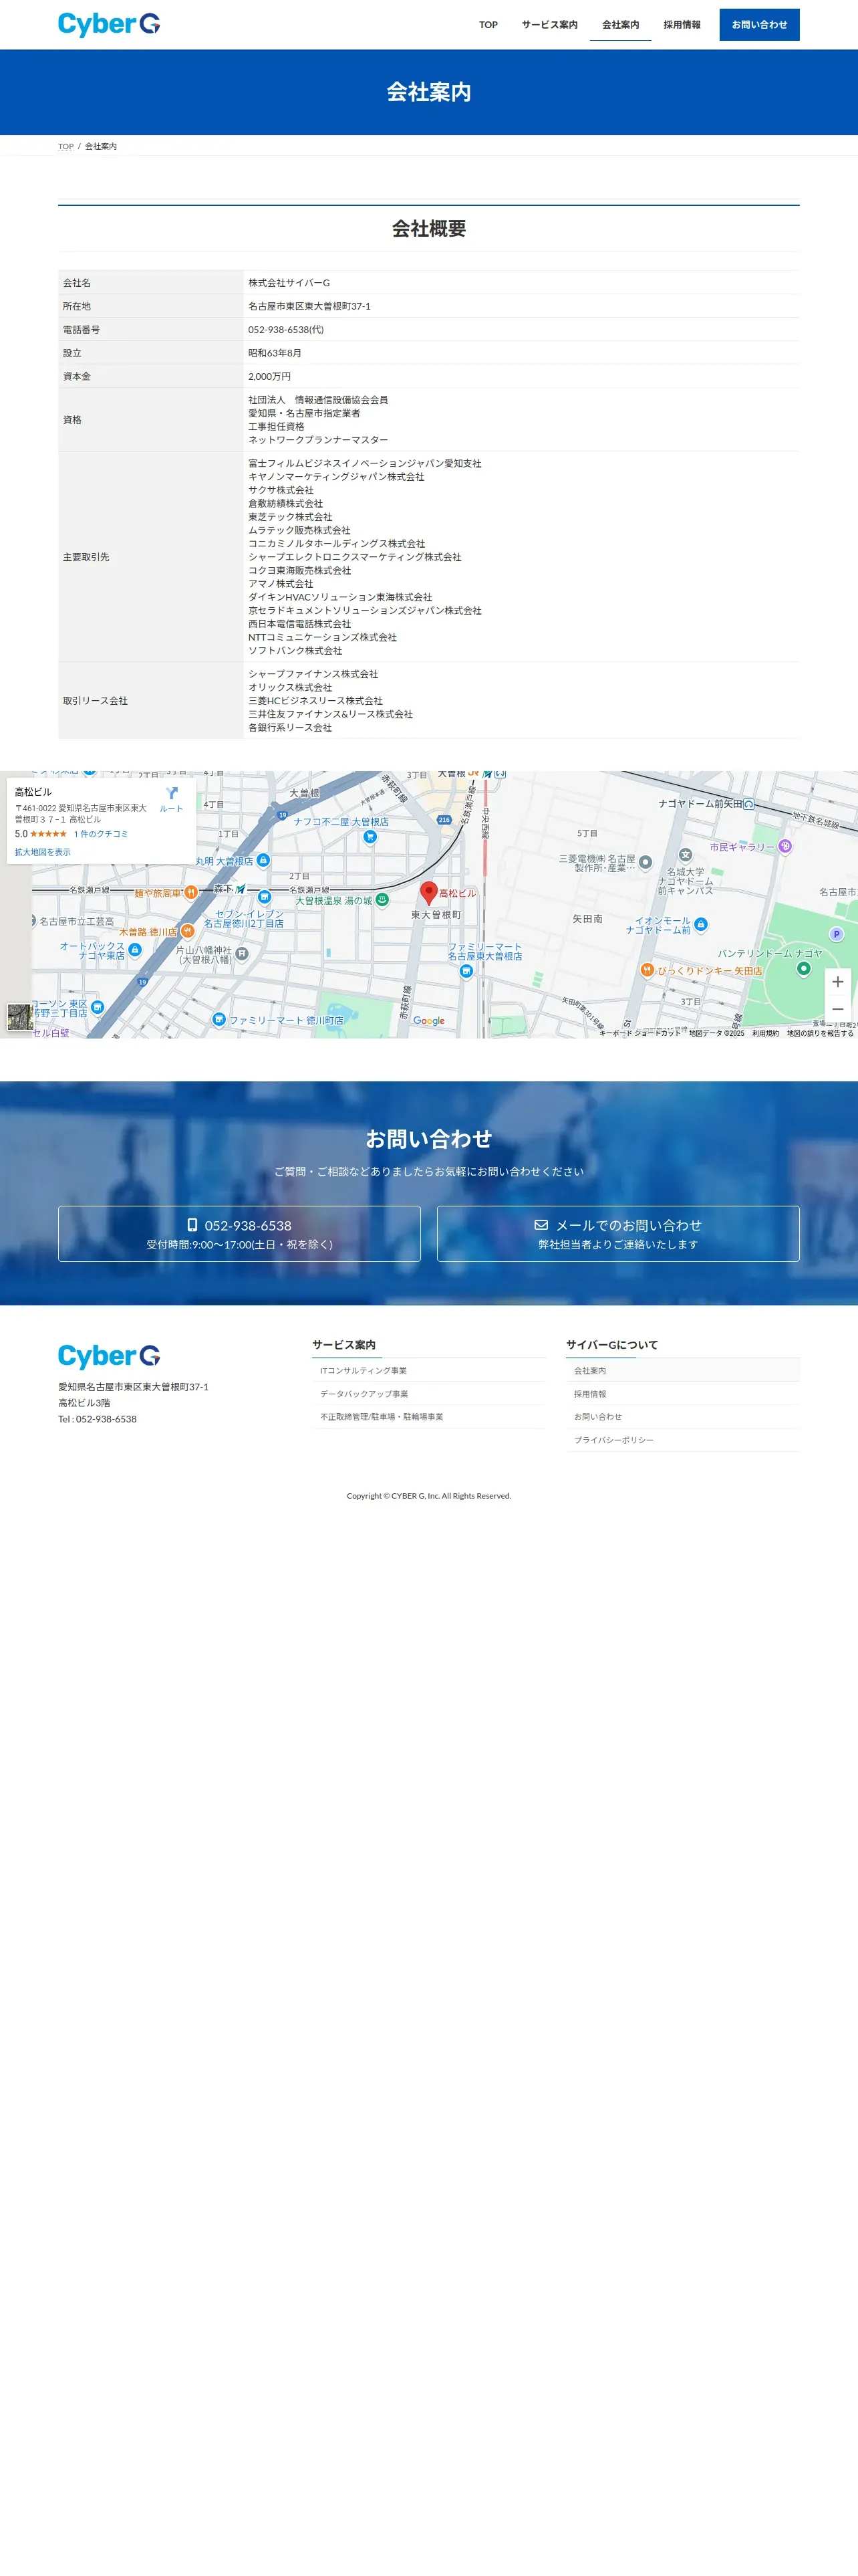Click メールでのお問い合わせ button
This screenshot has width=858, height=2576.
pos(618,1234)
